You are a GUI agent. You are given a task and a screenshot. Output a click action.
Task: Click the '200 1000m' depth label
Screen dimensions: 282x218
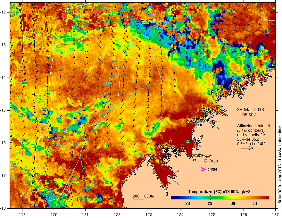coord(143,196)
